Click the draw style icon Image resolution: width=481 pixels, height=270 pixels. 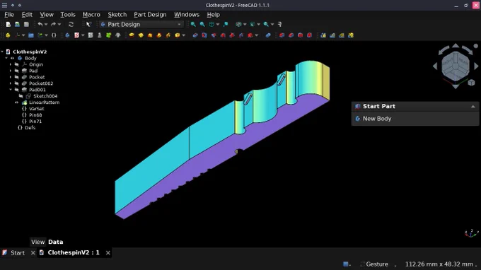click(x=238, y=24)
